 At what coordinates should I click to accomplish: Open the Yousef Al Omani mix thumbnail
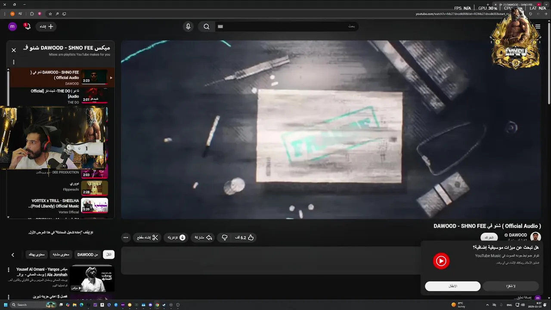[93, 279]
